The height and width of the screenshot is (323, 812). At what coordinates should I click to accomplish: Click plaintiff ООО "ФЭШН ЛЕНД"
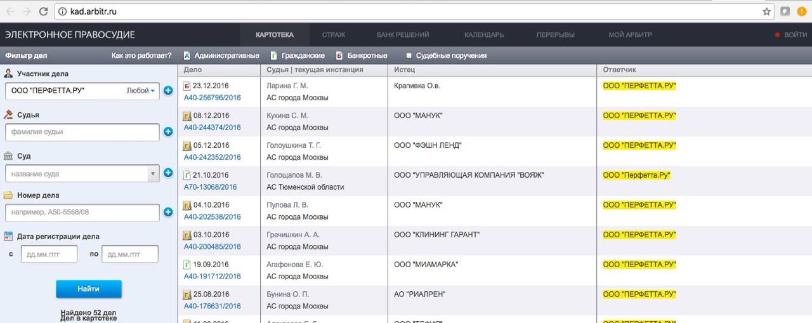point(428,145)
